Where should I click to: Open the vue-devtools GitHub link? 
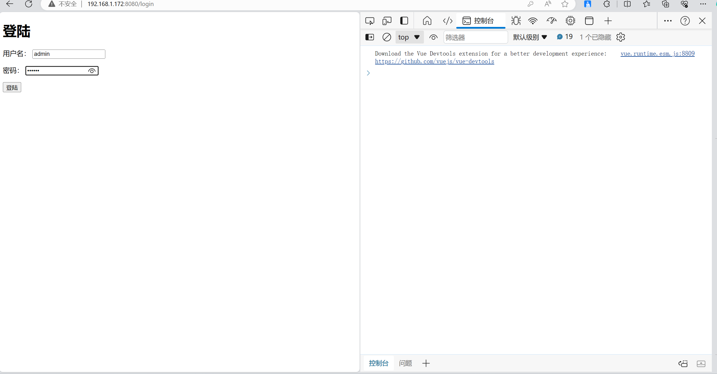pos(434,62)
